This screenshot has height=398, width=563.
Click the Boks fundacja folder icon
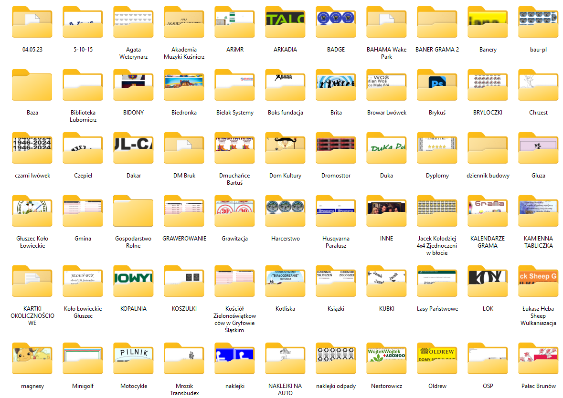pyautogui.click(x=285, y=85)
